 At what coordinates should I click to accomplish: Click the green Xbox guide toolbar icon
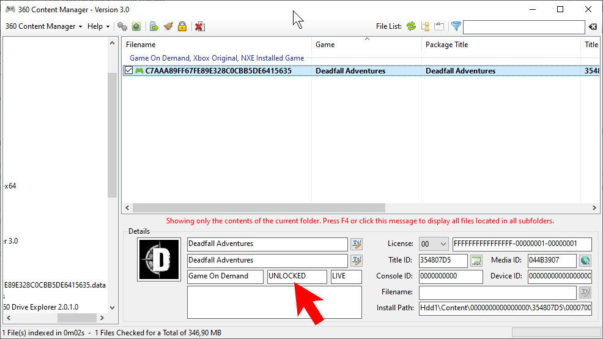coord(136,26)
